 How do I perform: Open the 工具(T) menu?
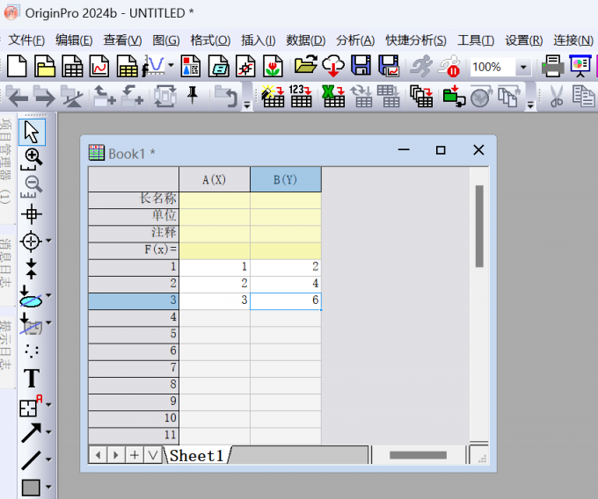pyautogui.click(x=476, y=40)
